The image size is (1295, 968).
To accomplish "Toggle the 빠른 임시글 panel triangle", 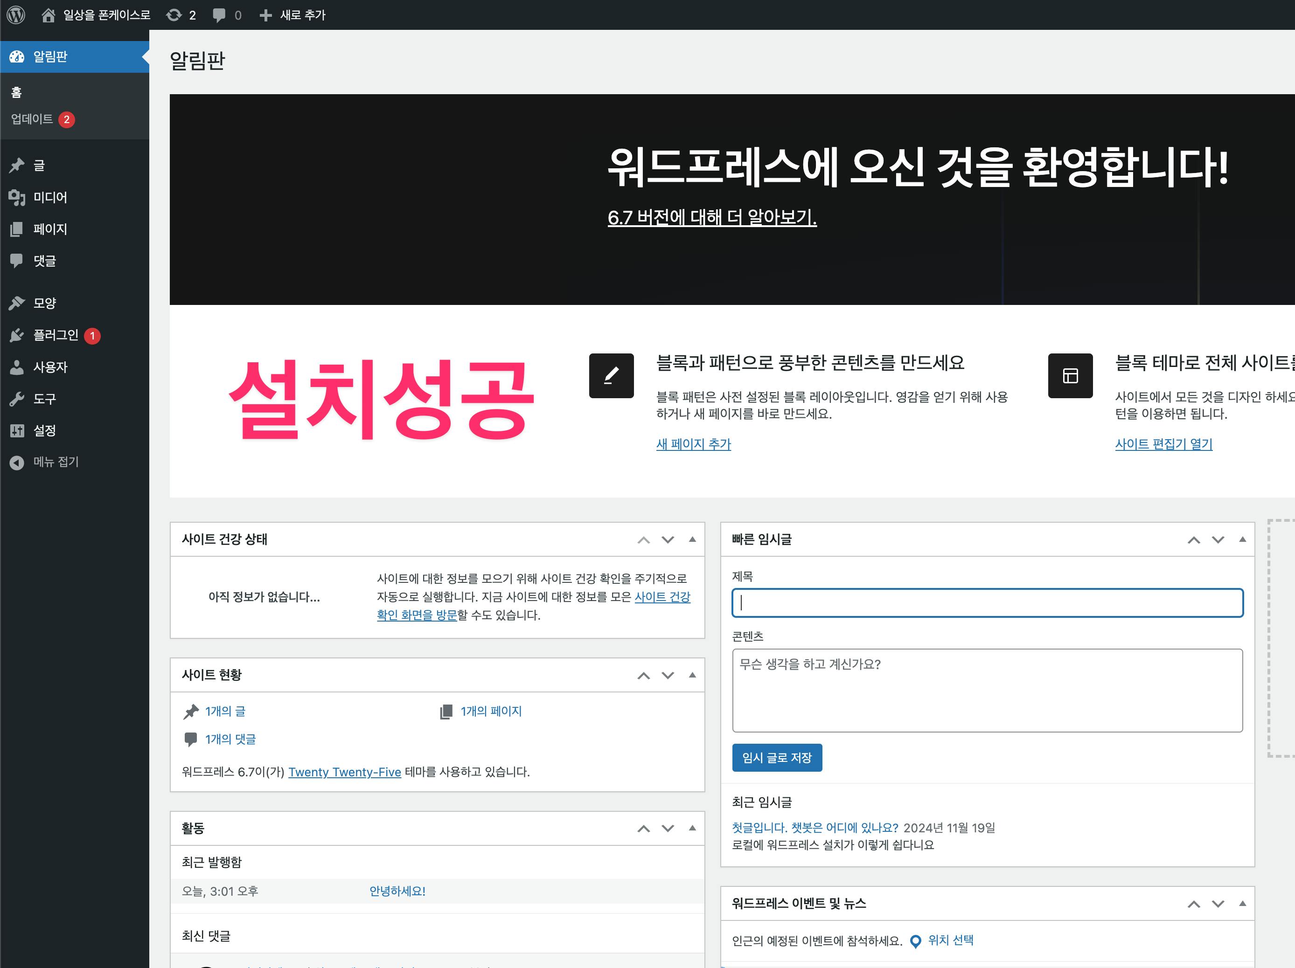I will (x=1242, y=539).
